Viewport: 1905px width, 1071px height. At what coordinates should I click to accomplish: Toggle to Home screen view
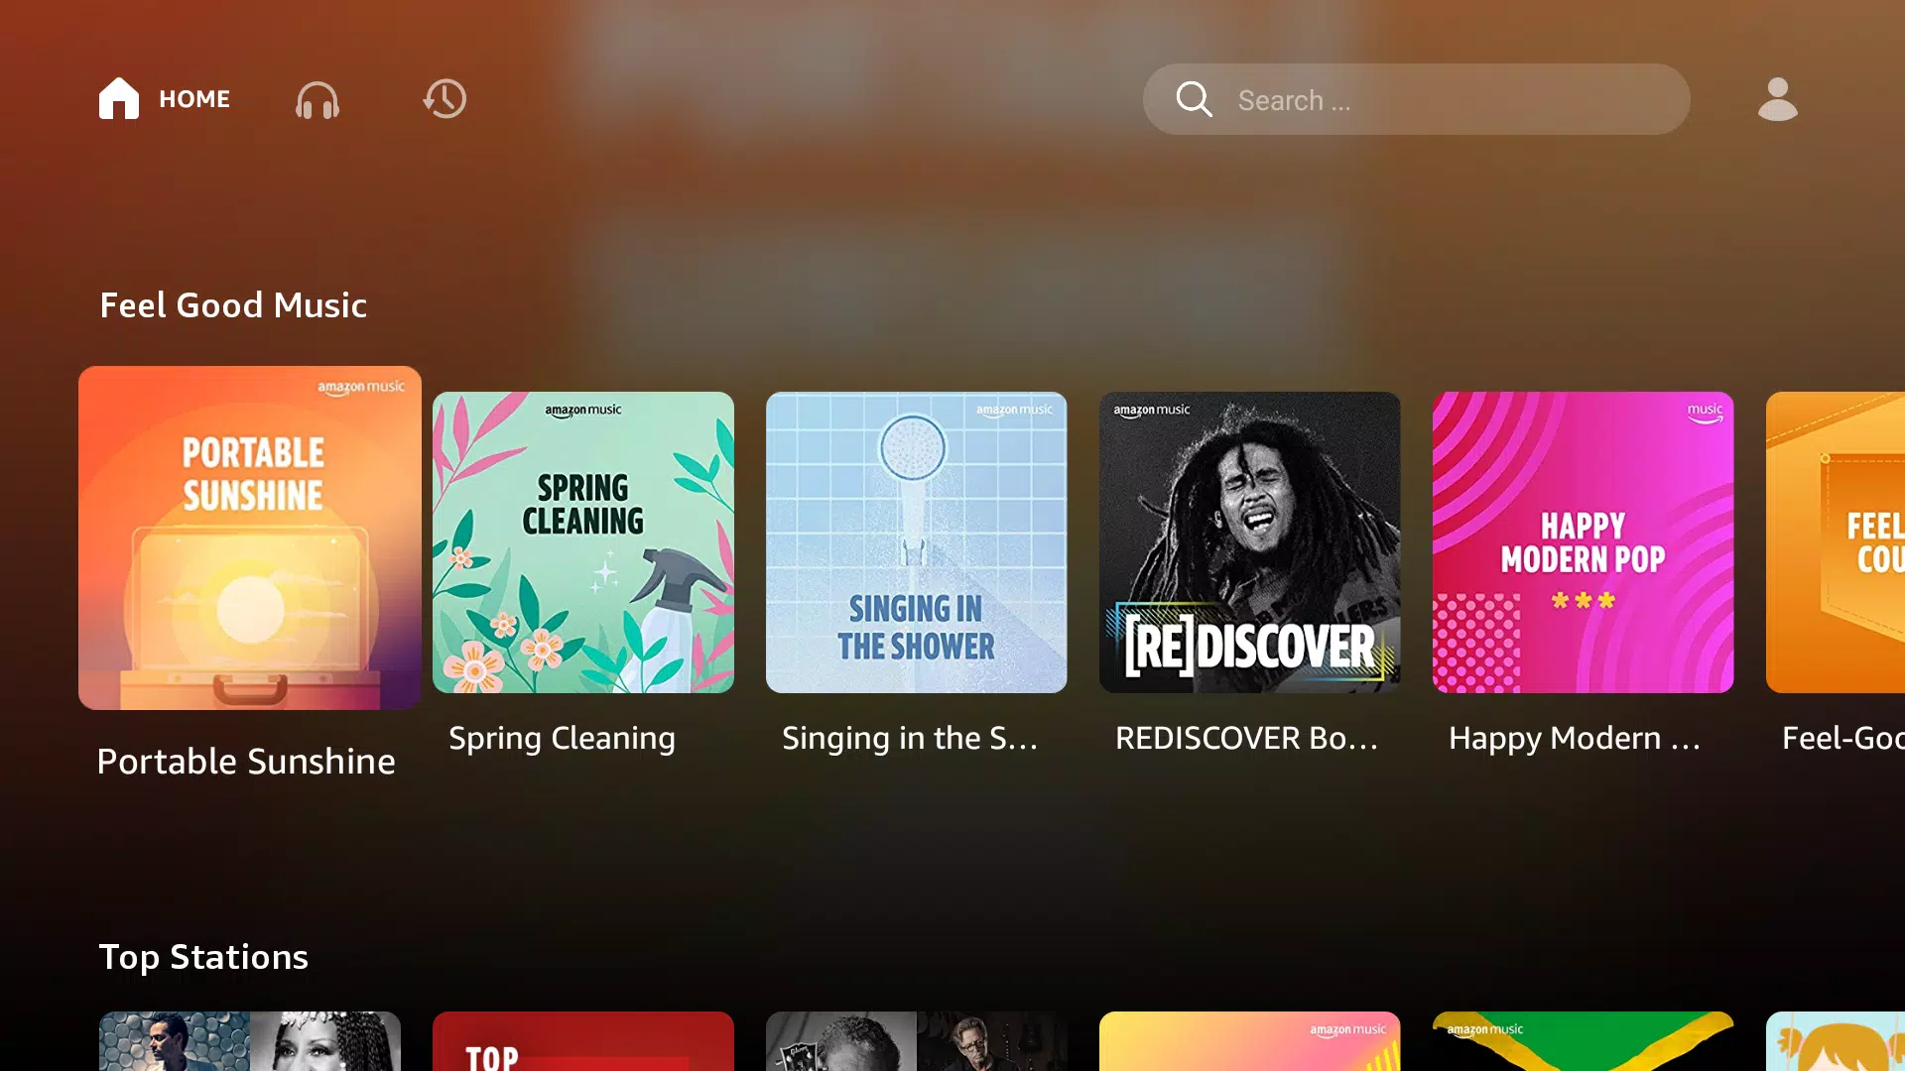pyautogui.click(x=164, y=99)
